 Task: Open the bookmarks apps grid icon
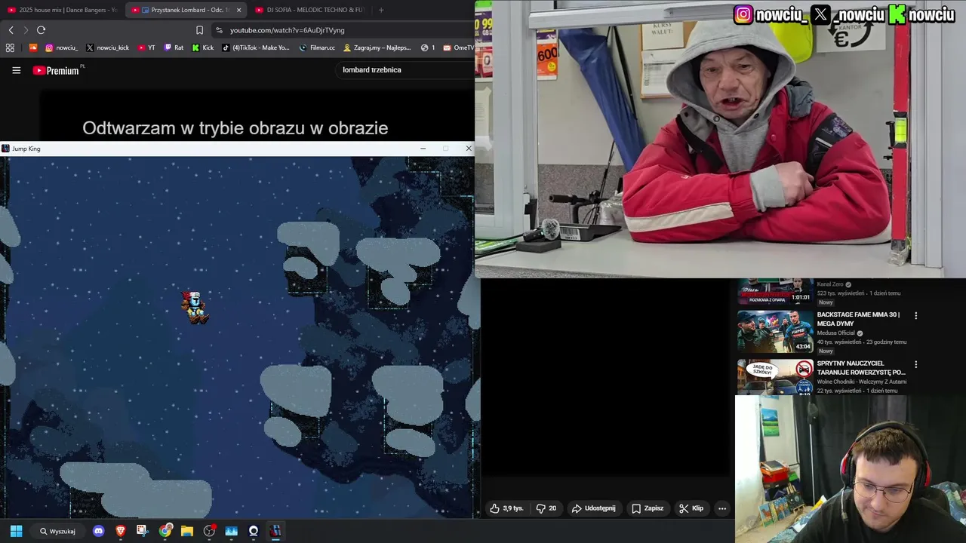tap(10, 48)
